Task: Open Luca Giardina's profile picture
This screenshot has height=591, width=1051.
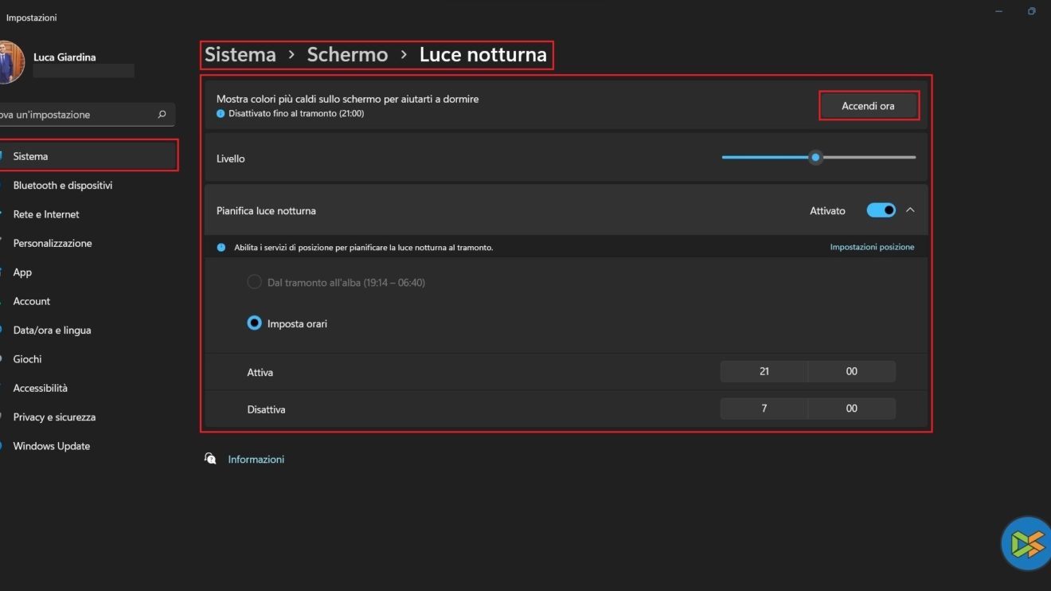Action: click(x=10, y=62)
